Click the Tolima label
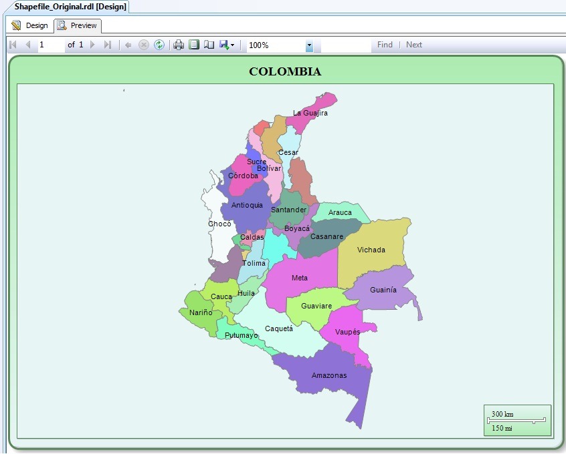This screenshot has height=454, width=566. (254, 263)
